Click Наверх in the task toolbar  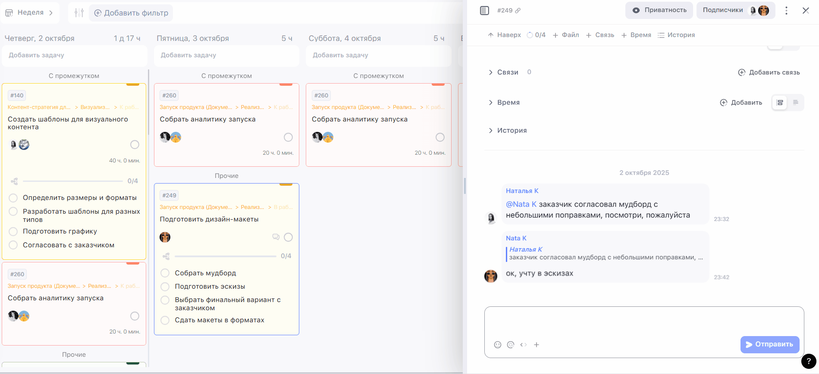(504, 35)
